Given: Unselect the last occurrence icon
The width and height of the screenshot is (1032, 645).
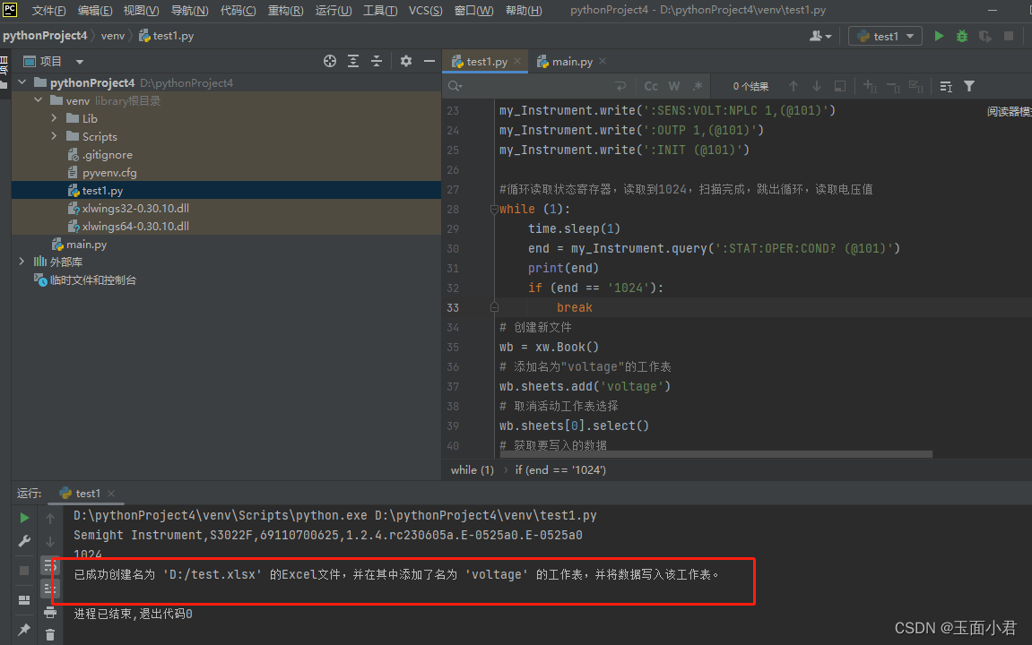Looking at the screenshot, I should tap(893, 86).
